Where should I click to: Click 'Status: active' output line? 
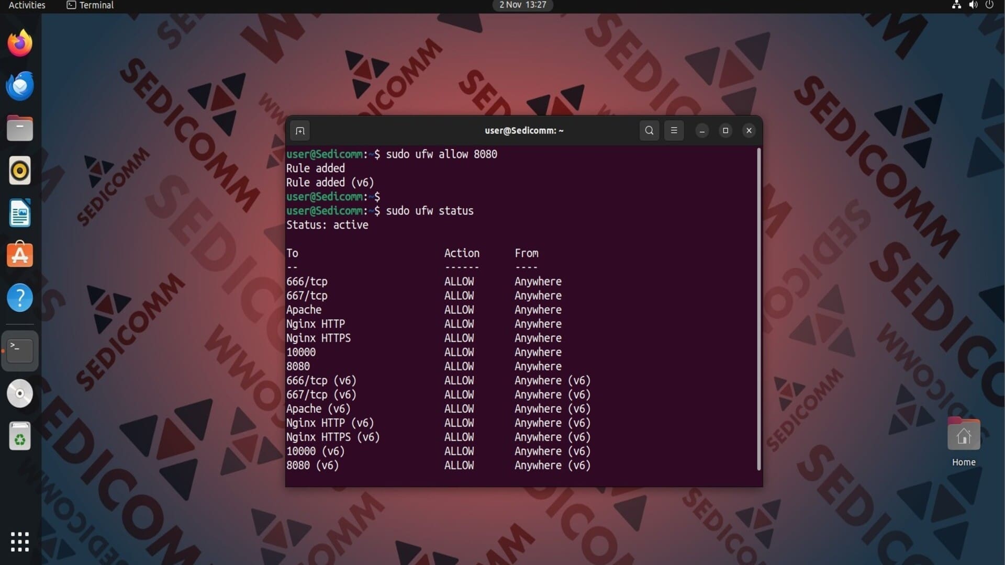click(327, 225)
